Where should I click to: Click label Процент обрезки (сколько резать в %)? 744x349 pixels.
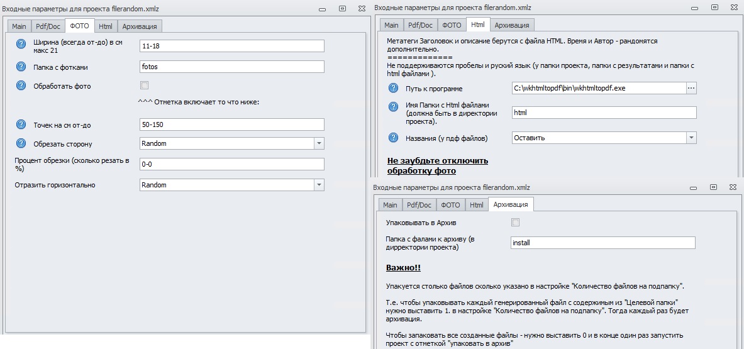click(x=72, y=164)
